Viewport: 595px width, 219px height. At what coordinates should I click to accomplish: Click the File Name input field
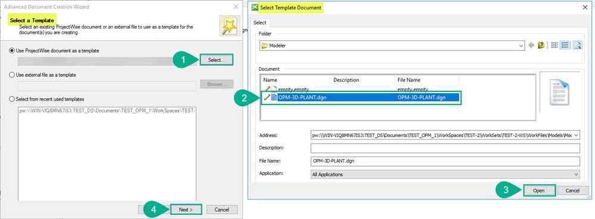click(x=445, y=161)
